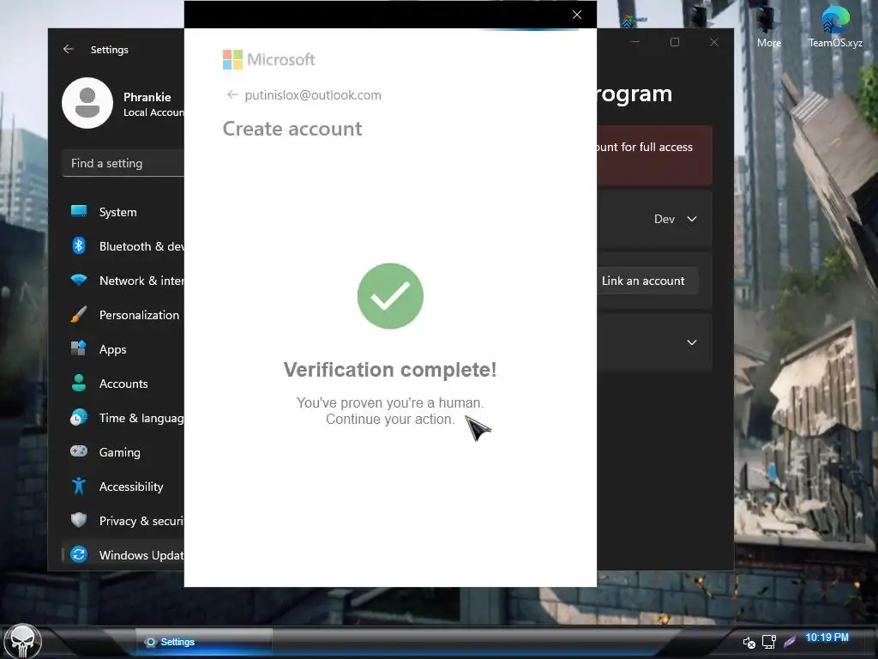The image size is (878, 659).
Task: Click the green verification checkmark
Action: (x=390, y=296)
